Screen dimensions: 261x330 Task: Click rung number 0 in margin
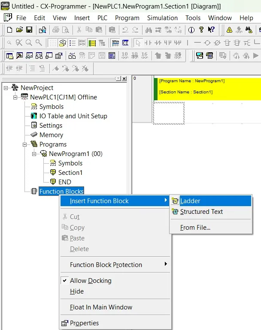[134, 78]
